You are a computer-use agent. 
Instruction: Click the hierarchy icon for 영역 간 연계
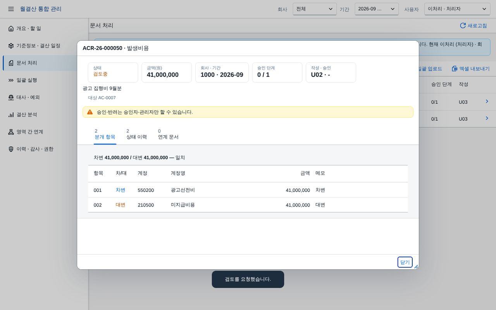point(11,132)
